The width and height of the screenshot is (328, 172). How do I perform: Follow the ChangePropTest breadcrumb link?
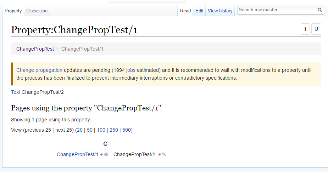35,49
